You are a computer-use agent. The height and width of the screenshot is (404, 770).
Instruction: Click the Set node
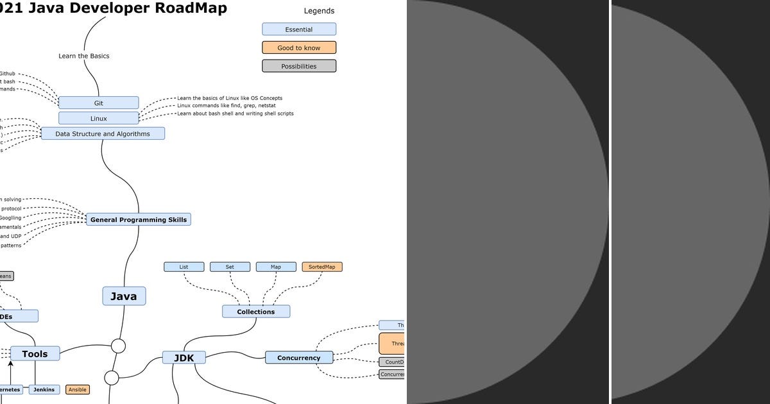click(x=230, y=266)
